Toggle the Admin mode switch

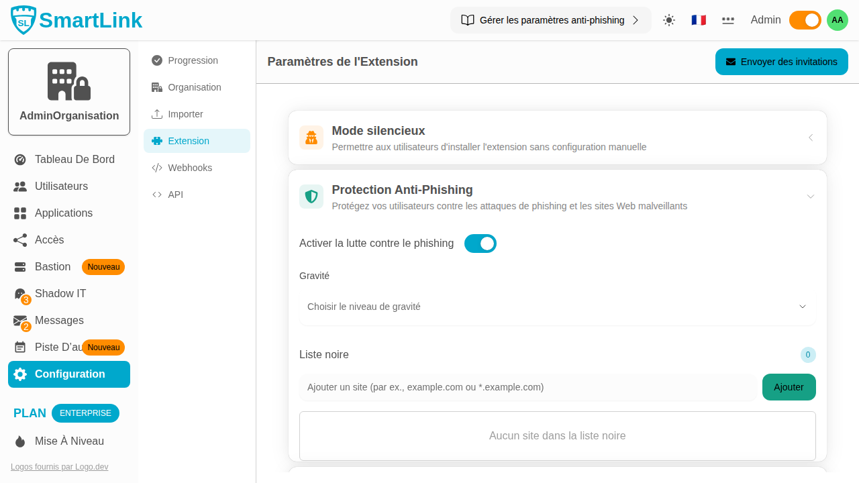tap(805, 20)
